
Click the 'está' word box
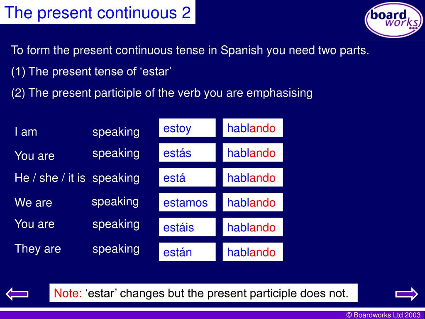pos(187,177)
